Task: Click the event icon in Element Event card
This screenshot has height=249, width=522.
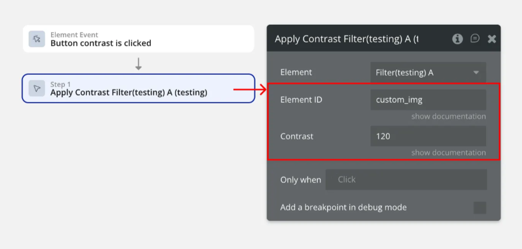Action: pos(37,39)
